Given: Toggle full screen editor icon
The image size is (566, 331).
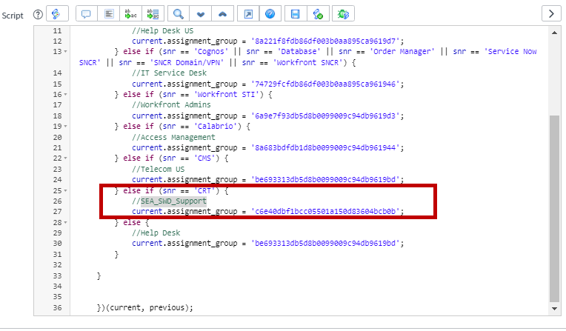Looking at the screenshot, I should pos(248,14).
